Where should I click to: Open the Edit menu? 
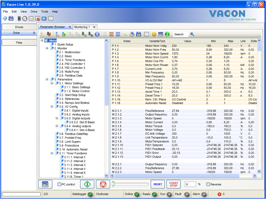tap(14, 12)
